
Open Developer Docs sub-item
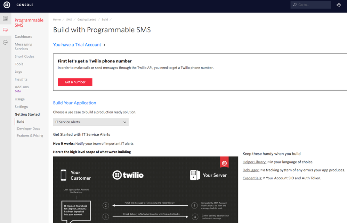[29, 129]
